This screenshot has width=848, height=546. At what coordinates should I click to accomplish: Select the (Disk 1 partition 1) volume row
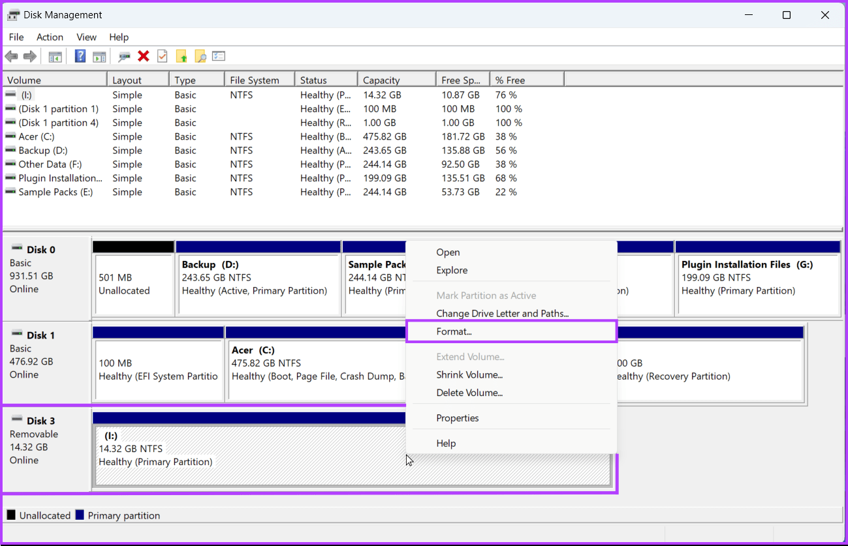pyautogui.click(x=284, y=109)
